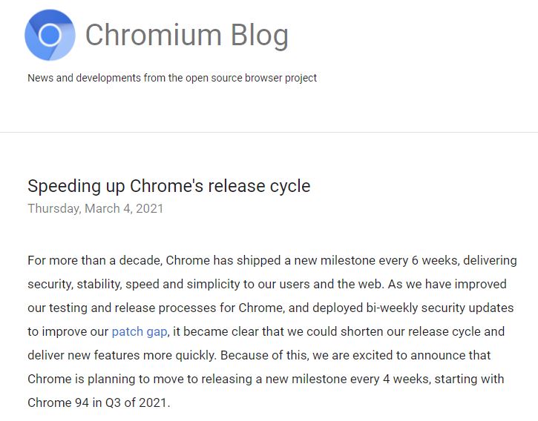Click the phrase "security, stability, speed and simplicity"
The width and height of the screenshot is (538, 421).
140,284
